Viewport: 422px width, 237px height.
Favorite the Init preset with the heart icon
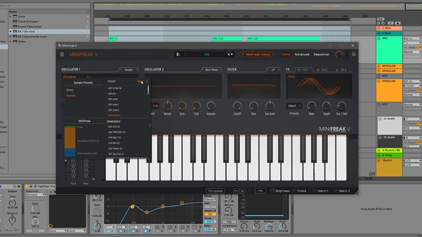coord(185,54)
